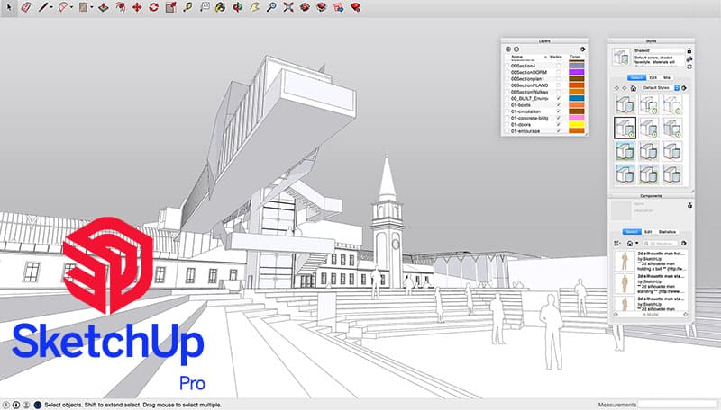Open the Default Styles dropdown
This screenshot has width=721, height=410.
pyautogui.click(x=661, y=87)
